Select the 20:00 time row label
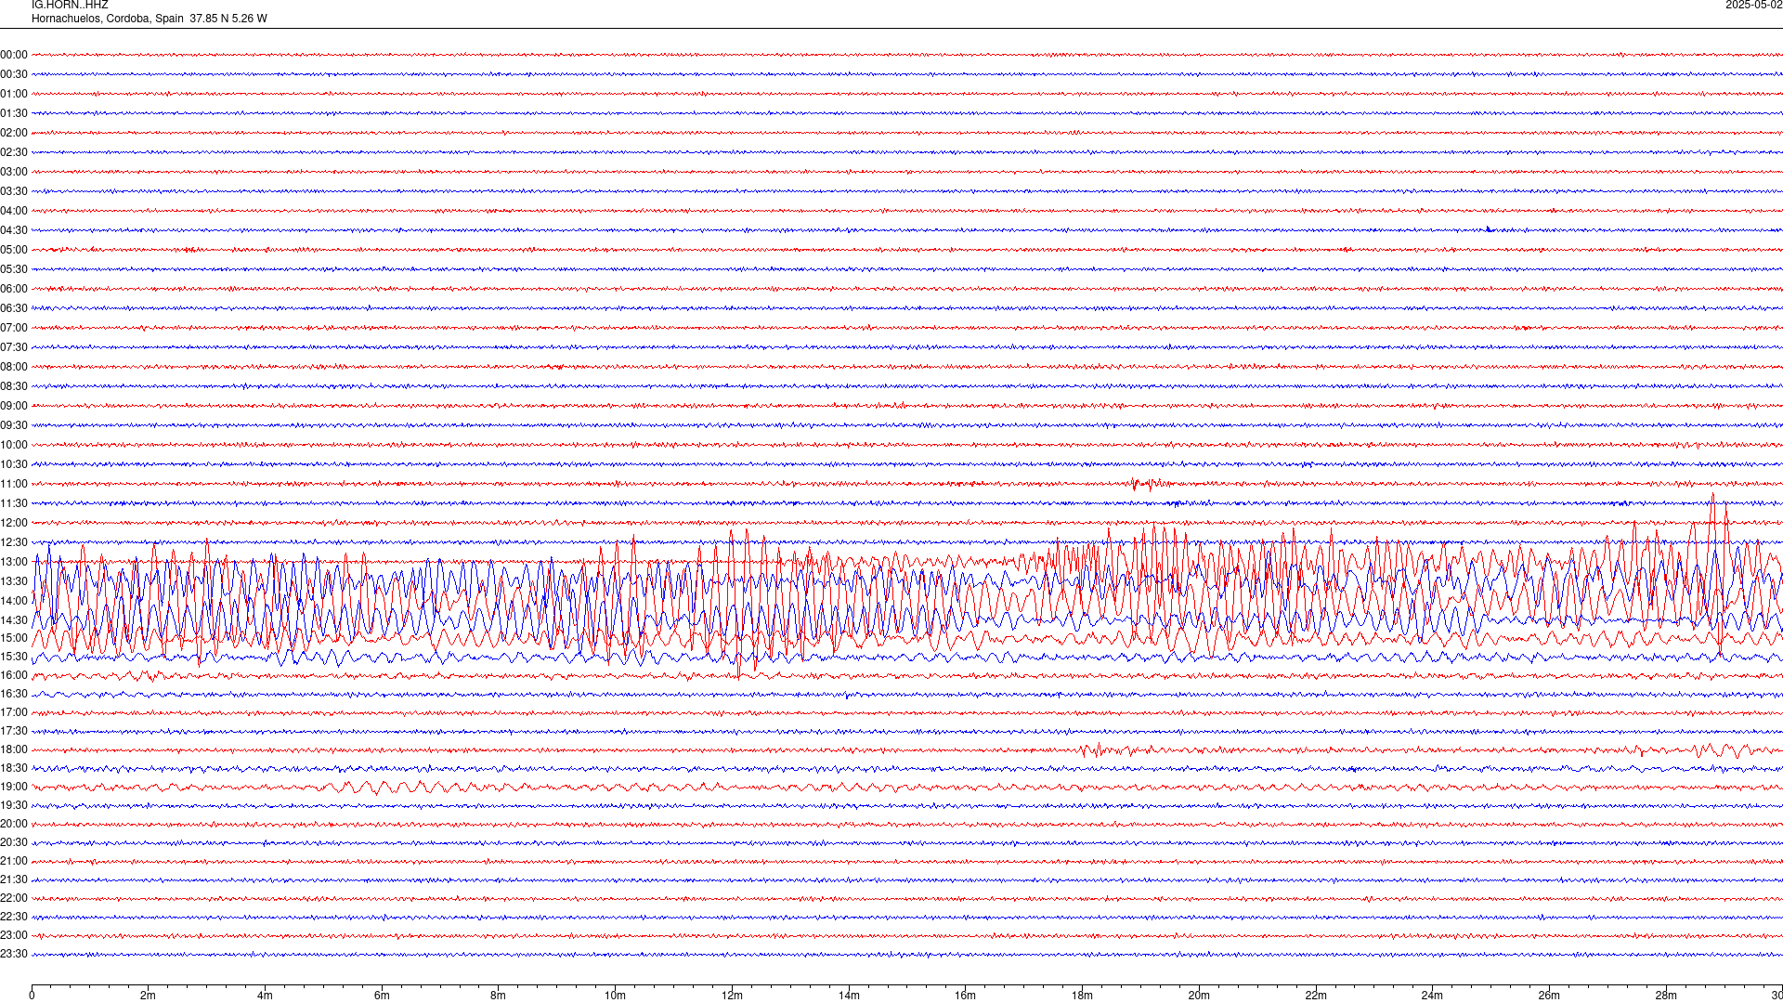Viewport: 1783px width, 1003px height. point(14,824)
